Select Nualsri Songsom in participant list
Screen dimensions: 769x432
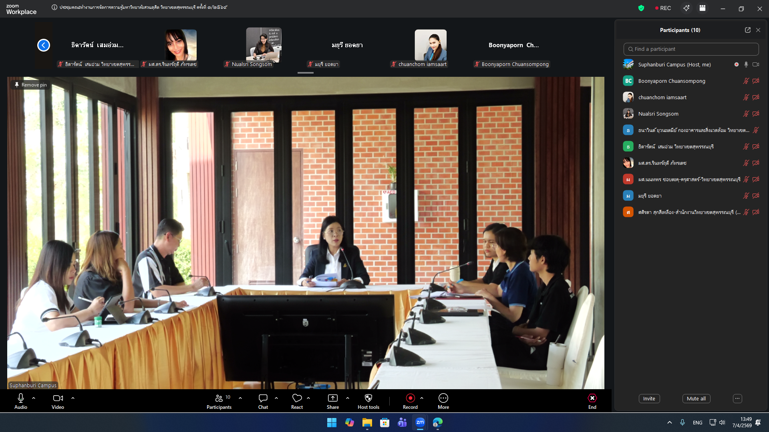(658, 114)
